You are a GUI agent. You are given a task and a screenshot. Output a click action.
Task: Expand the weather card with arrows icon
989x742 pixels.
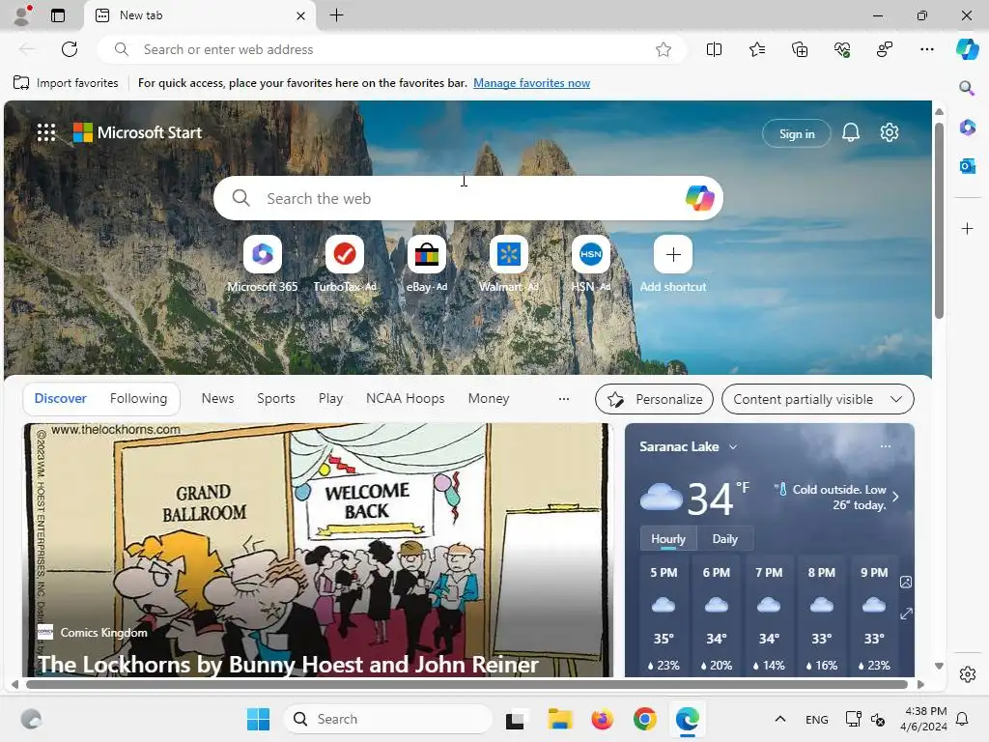(906, 614)
